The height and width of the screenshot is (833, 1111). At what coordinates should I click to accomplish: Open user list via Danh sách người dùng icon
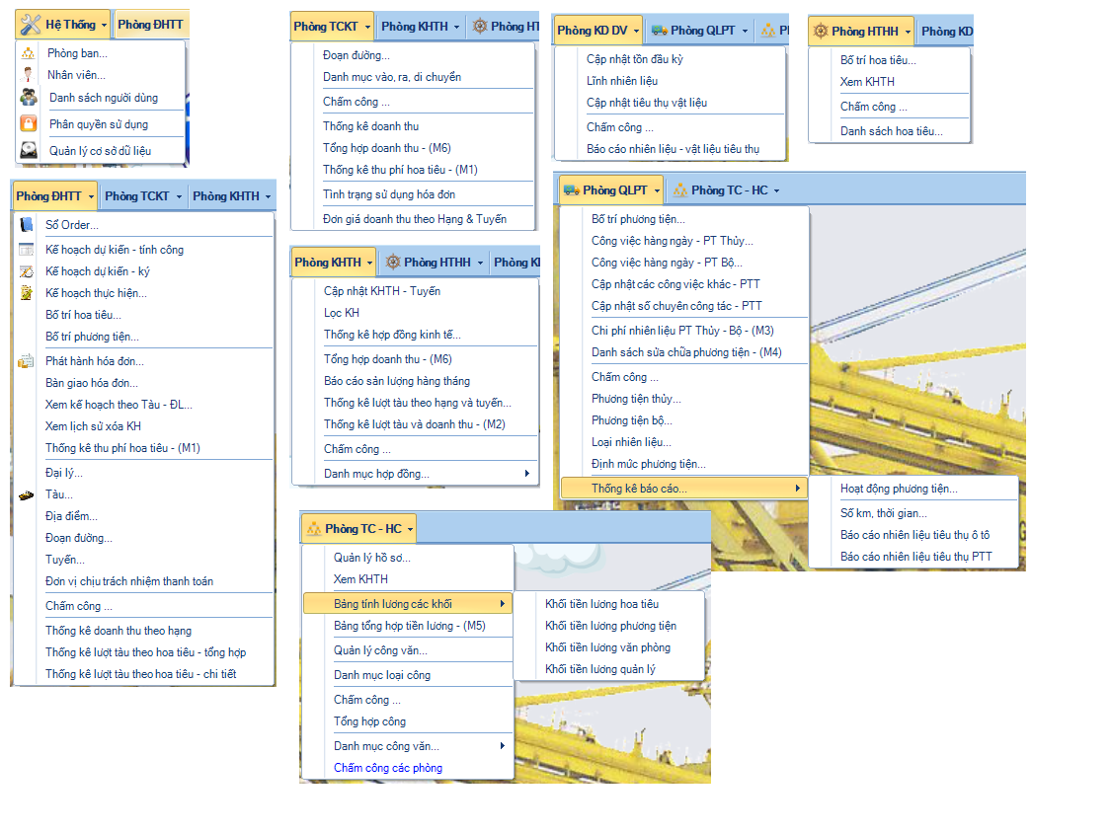point(30,98)
